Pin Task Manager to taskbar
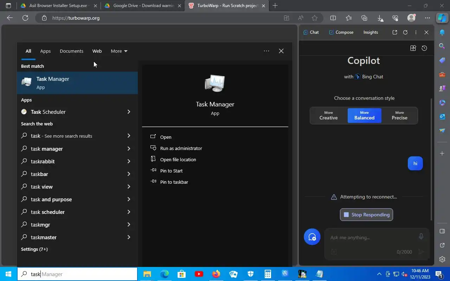Viewport: 450px width, 281px height. (x=174, y=182)
